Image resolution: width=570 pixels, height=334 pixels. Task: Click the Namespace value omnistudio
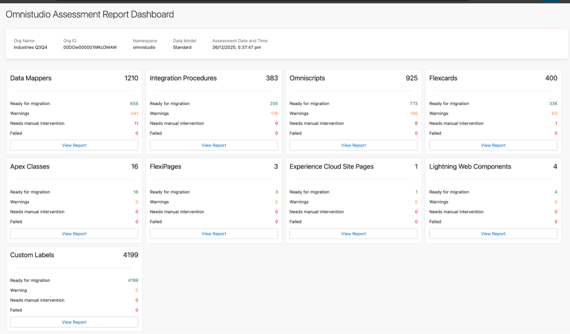pos(144,47)
